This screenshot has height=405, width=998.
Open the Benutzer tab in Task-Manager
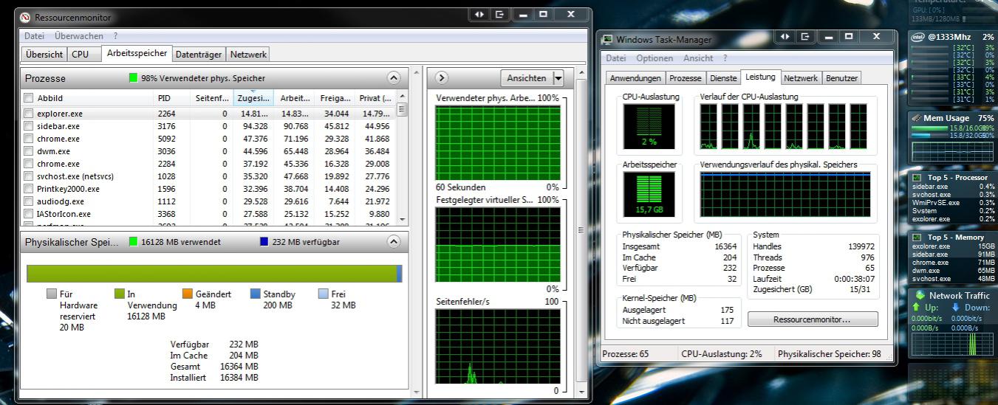tap(841, 78)
